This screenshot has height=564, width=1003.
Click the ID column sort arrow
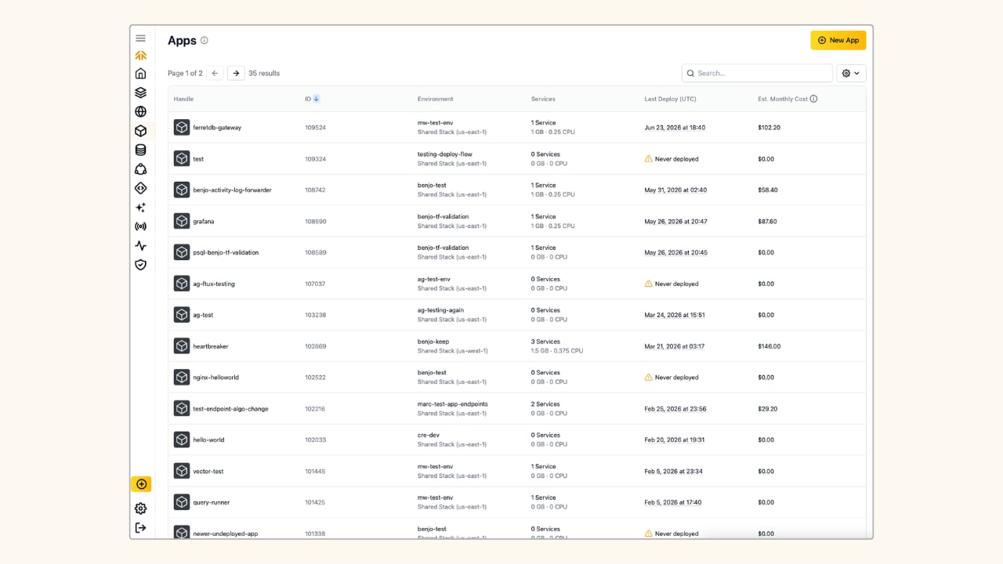tap(317, 99)
